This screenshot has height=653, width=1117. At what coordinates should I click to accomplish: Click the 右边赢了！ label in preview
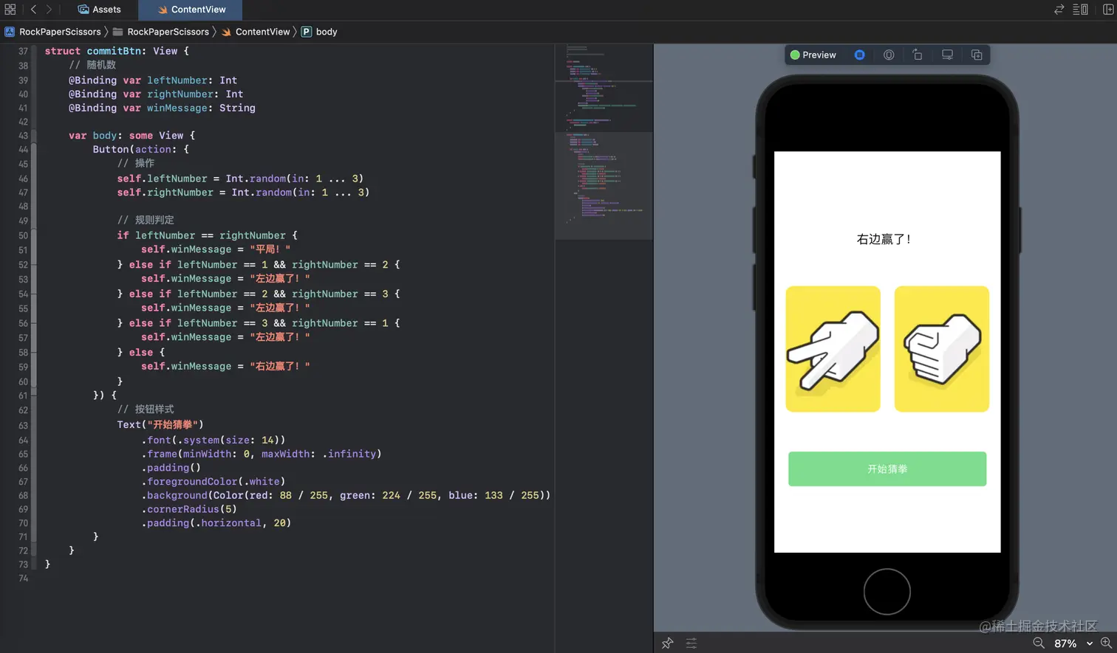pos(884,239)
